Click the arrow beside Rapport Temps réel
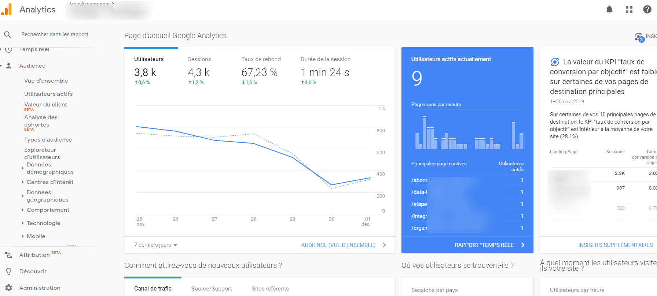Viewport: 657px width, 296px height. 523,245
